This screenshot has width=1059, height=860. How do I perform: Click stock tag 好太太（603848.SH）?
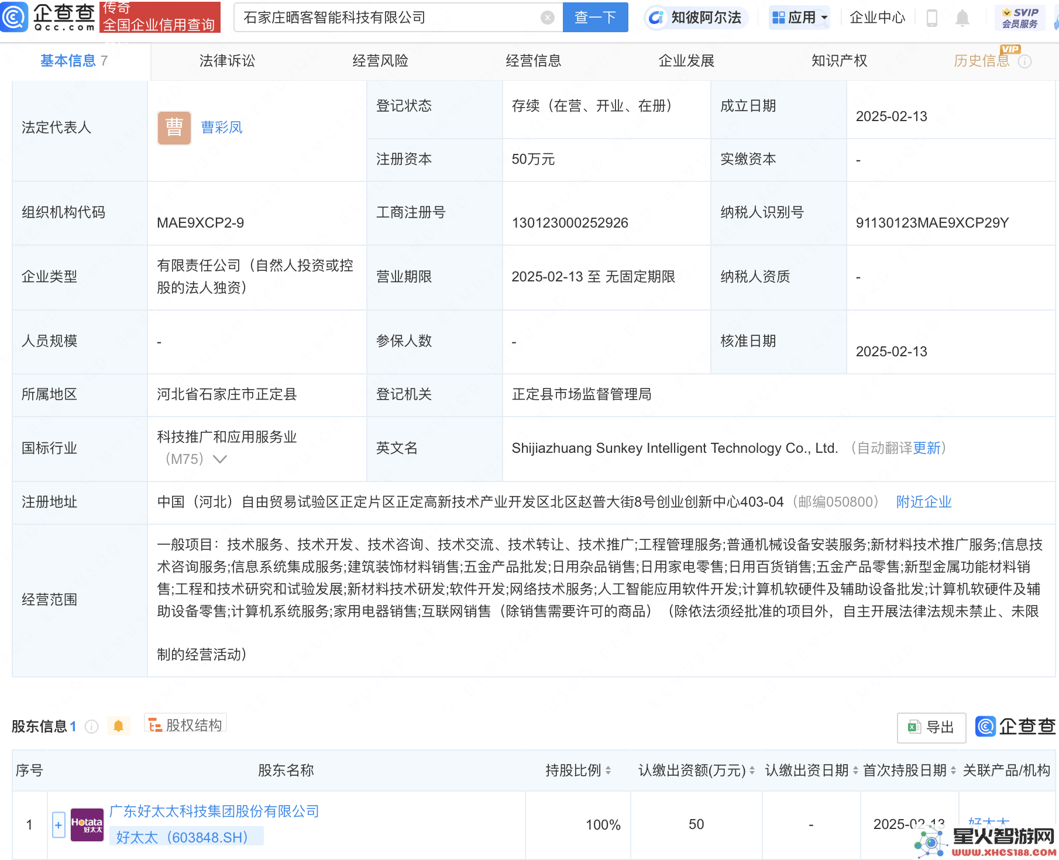click(x=186, y=837)
